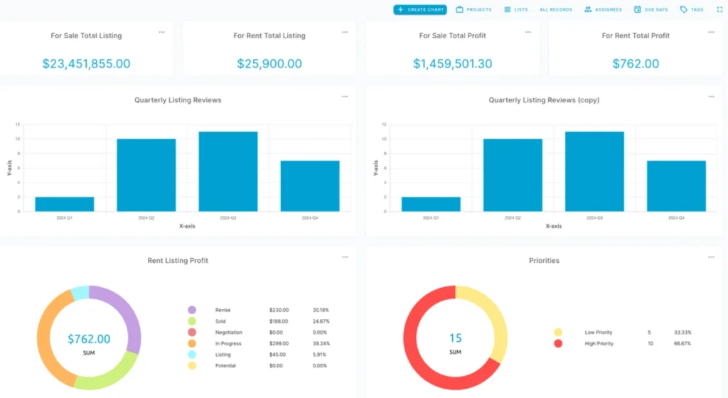
Task: Open three-dot menu on For Rent Total Profit card
Action: [710, 32]
